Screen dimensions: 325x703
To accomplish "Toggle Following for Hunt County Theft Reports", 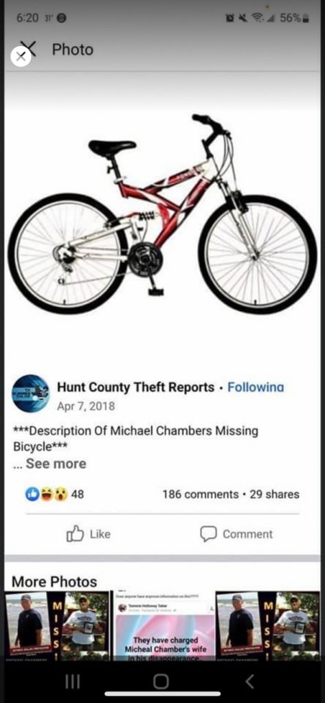I will 256,387.
